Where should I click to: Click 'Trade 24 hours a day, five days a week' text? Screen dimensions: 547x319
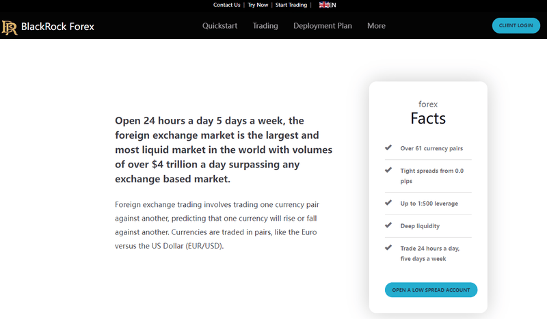click(x=430, y=253)
